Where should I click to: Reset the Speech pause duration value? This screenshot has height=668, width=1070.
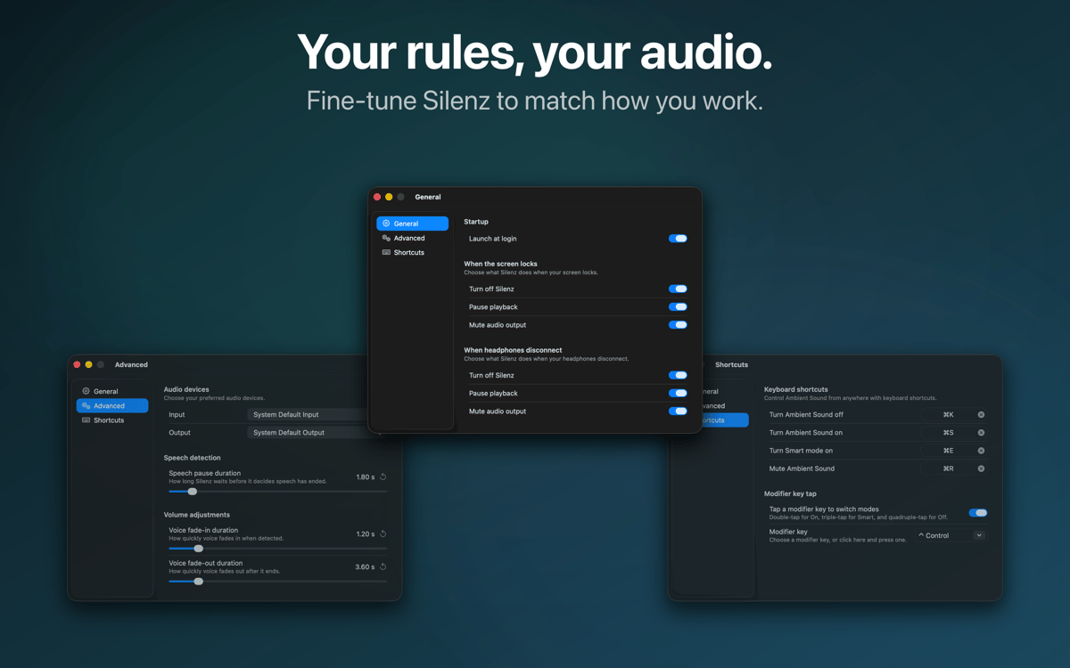tap(383, 477)
